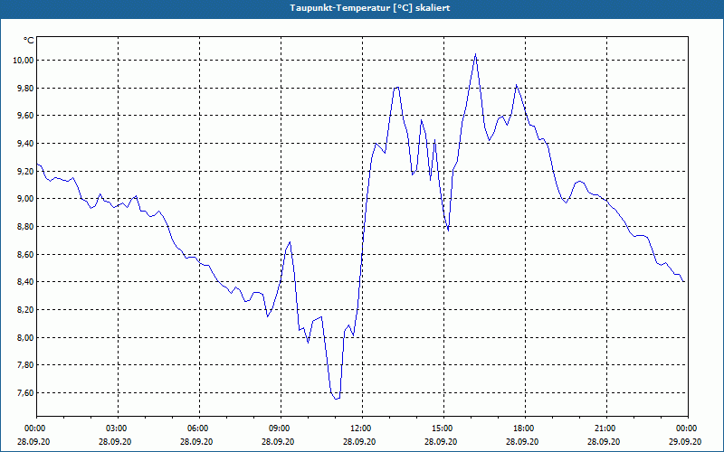Viewport: 724px width, 452px height.
Task: Click the 9,80 y-axis value
Action: coord(26,88)
